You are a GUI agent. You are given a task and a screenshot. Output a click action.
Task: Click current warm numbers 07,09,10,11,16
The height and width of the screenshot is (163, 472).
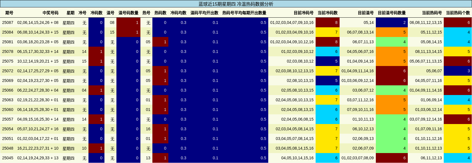[360, 110]
